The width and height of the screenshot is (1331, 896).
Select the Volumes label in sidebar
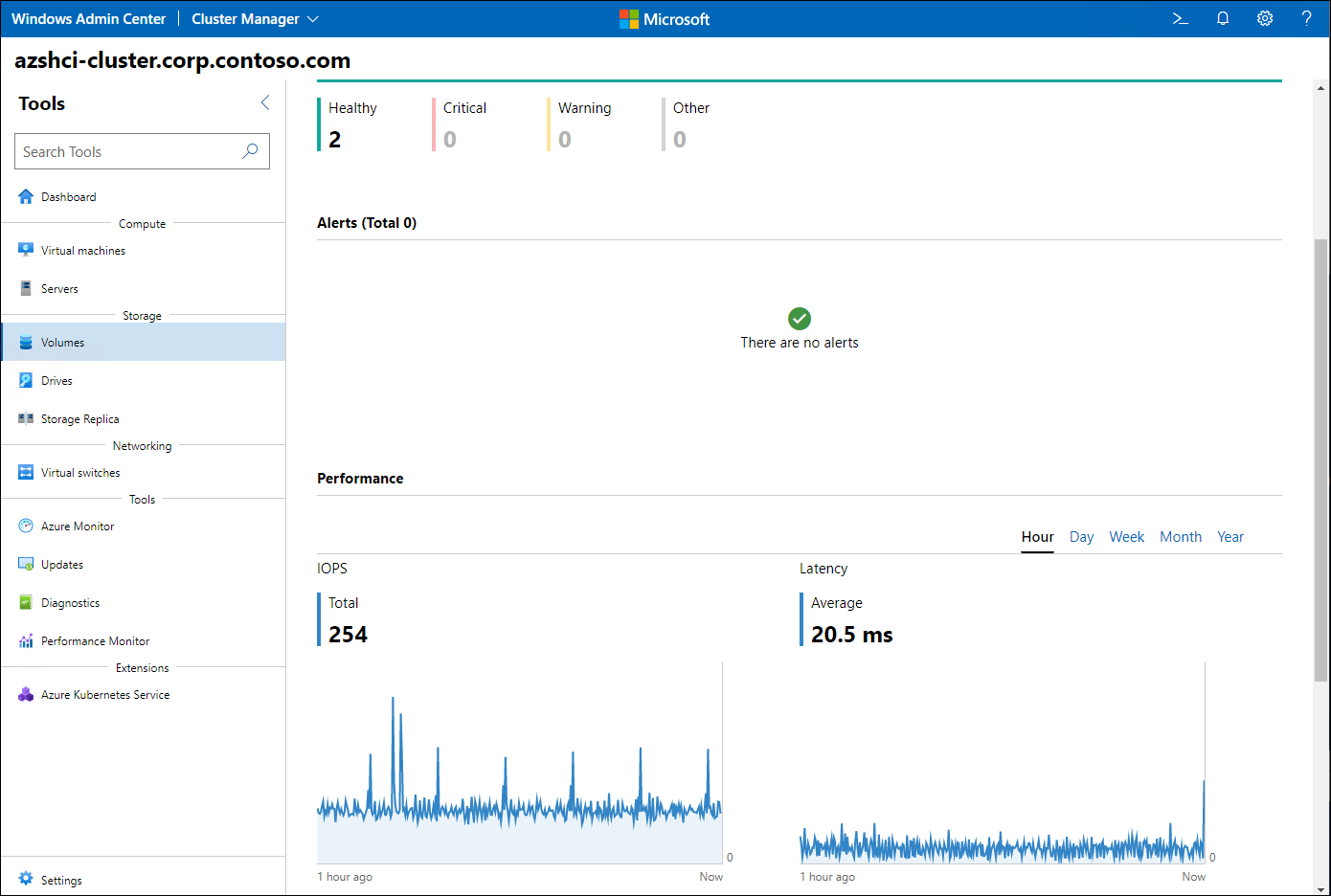[62, 343]
